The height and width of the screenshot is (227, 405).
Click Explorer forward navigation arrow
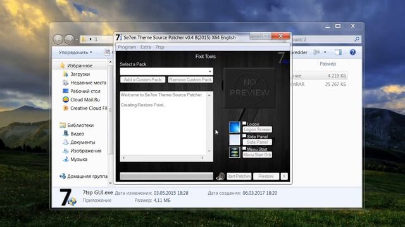(69, 39)
